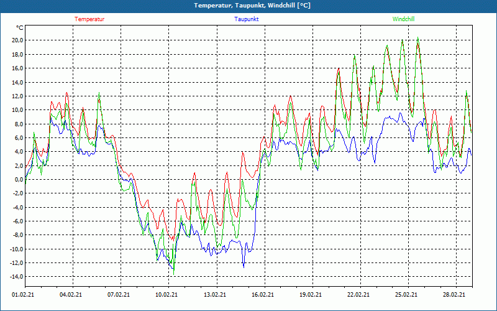Click the °C unit label above the y-axis
This screenshot has width=497, height=311.
click(20, 27)
